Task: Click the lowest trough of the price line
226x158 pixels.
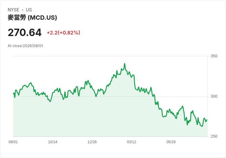Action: pyautogui.click(x=202, y=126)
